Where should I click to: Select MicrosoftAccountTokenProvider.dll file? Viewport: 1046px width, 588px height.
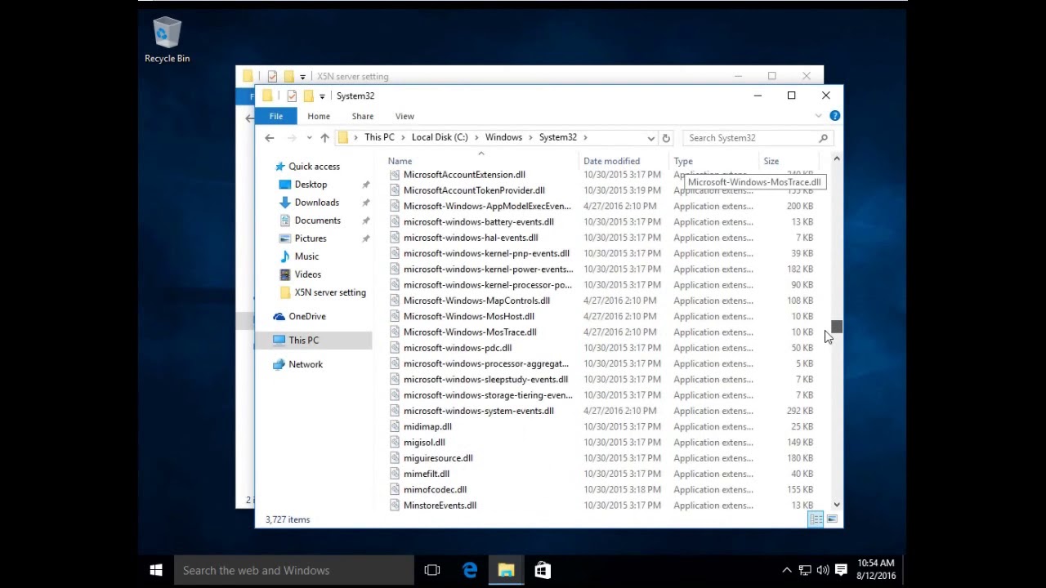[474, 190]
